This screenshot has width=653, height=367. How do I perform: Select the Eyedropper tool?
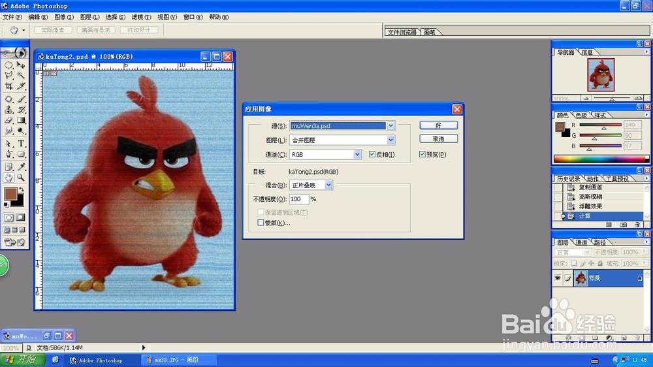tap(21, 167)
